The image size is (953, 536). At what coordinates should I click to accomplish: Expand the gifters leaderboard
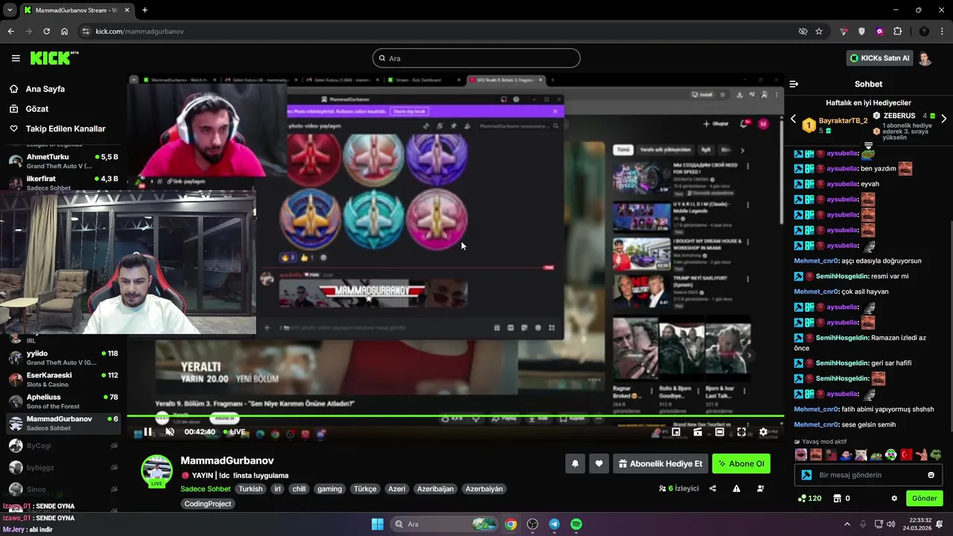point(868,144)
